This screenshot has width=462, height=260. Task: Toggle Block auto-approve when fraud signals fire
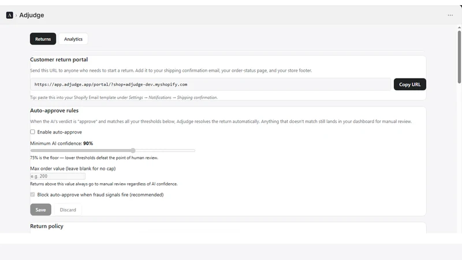coord(32,195)
